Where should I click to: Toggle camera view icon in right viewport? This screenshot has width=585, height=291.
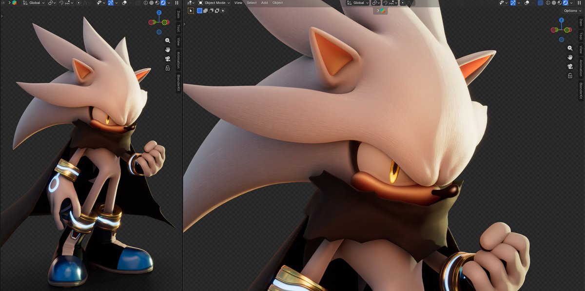[570, 66]
